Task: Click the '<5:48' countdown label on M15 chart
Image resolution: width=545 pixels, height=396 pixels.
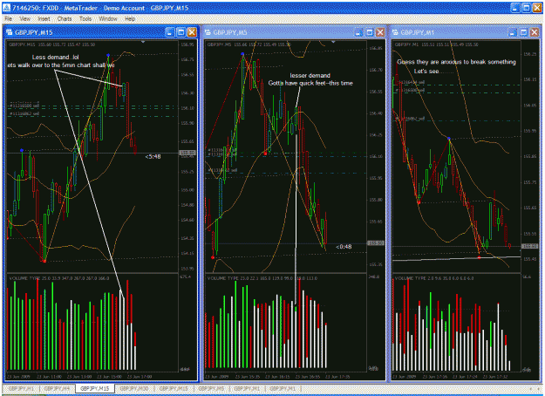Action: point(153,157)
